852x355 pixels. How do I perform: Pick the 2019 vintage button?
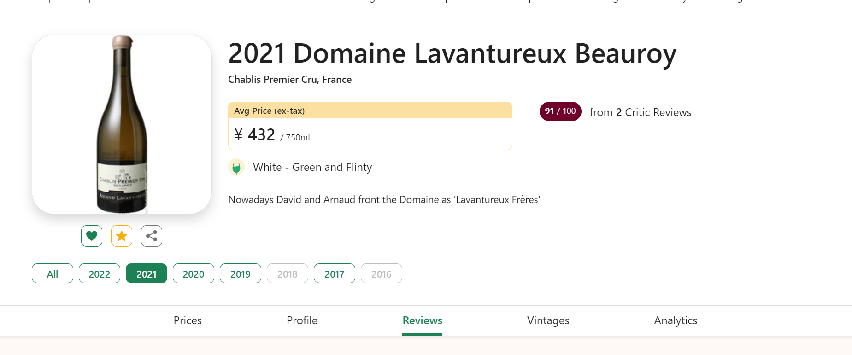coord(241,274)
